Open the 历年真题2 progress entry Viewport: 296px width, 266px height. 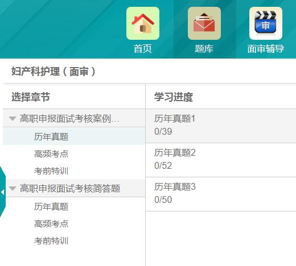221,160
